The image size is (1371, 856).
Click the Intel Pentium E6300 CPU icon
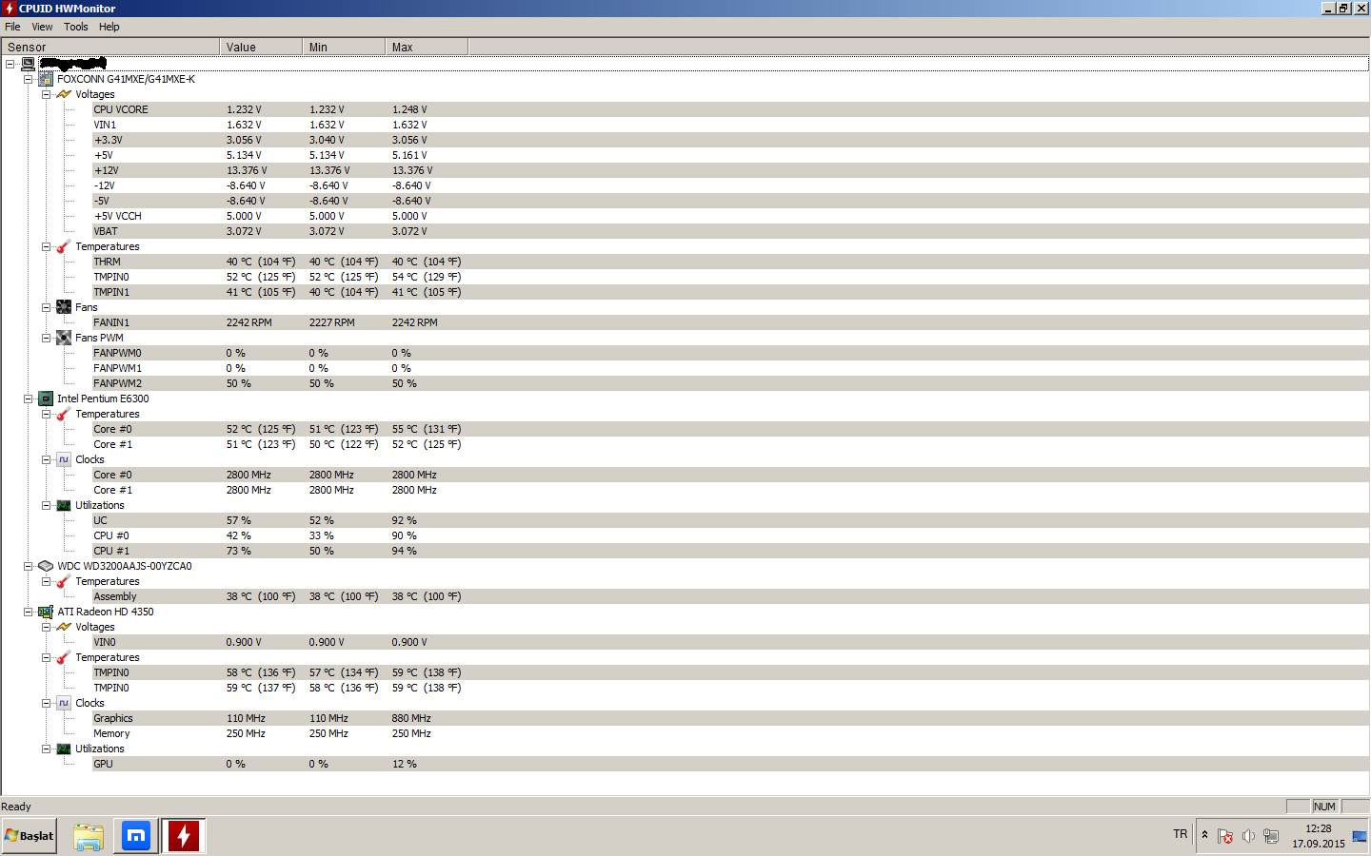tap(46, 399)
